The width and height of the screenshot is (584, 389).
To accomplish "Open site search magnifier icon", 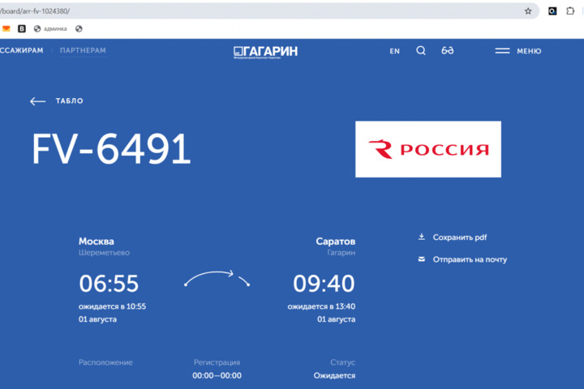I will click(421, 50).
